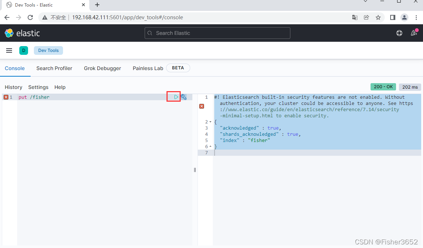Image resolution: width=423 pixels, height=248 pixels.
Task: Switch to Search Profiler tab
Action: [54, 68]
